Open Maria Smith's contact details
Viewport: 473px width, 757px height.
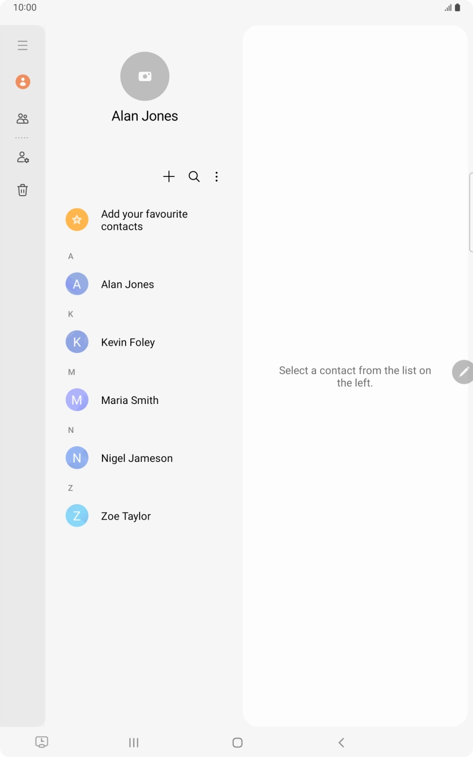coord(130,400)
